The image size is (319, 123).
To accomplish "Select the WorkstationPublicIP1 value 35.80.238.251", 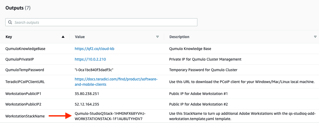I will coord(87,94).
